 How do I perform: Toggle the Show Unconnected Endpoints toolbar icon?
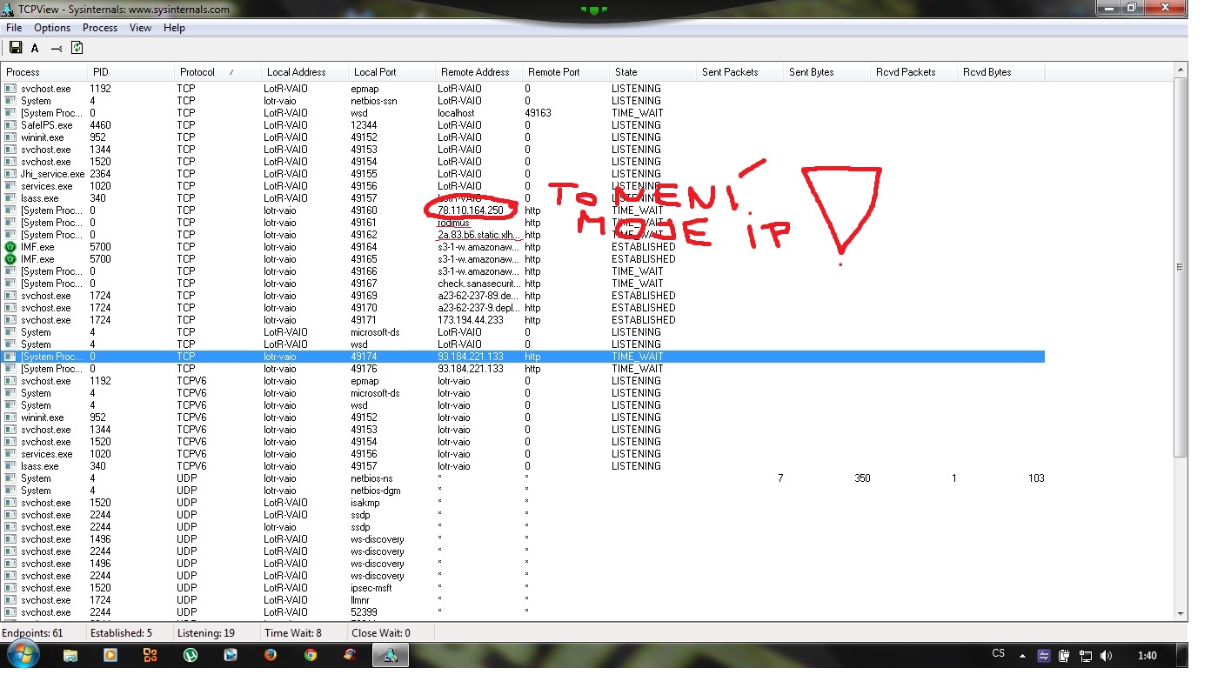(57, 49)
